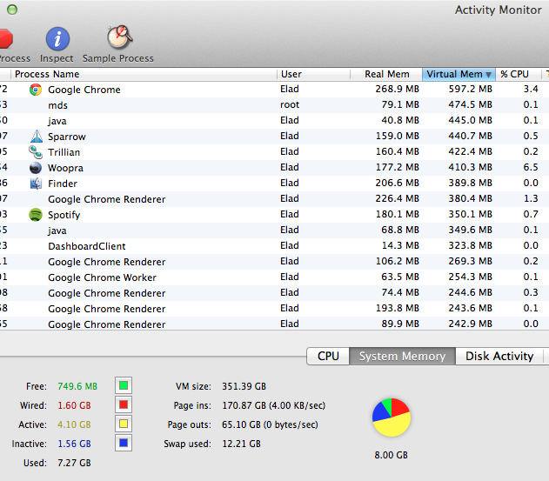Switch to the CPU tab
The width and height of the screenshot is (549, 481).
click(x=328, y=356)
